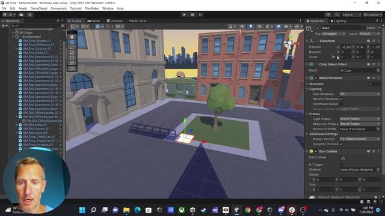Select the Rotate tool

pyautogui.click(x=72, y=47)
